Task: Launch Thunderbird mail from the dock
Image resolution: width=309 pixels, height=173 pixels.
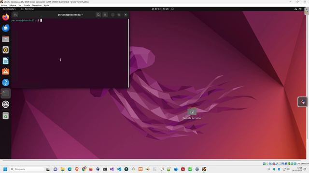Action: coord(6,28)
